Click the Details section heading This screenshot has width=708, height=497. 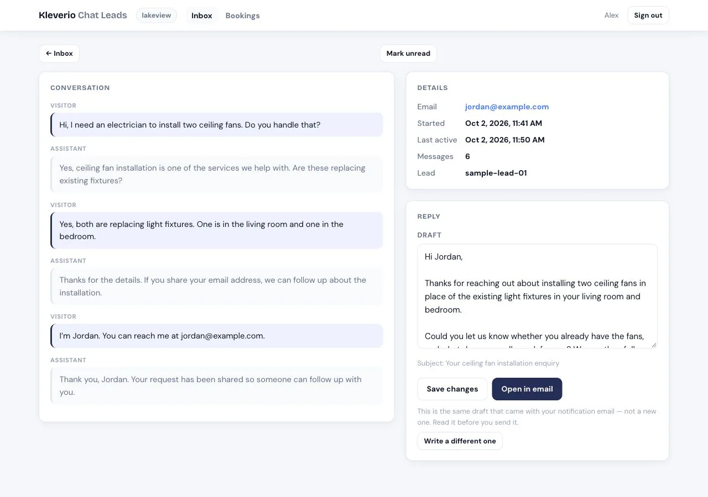[x=433, y=88]
